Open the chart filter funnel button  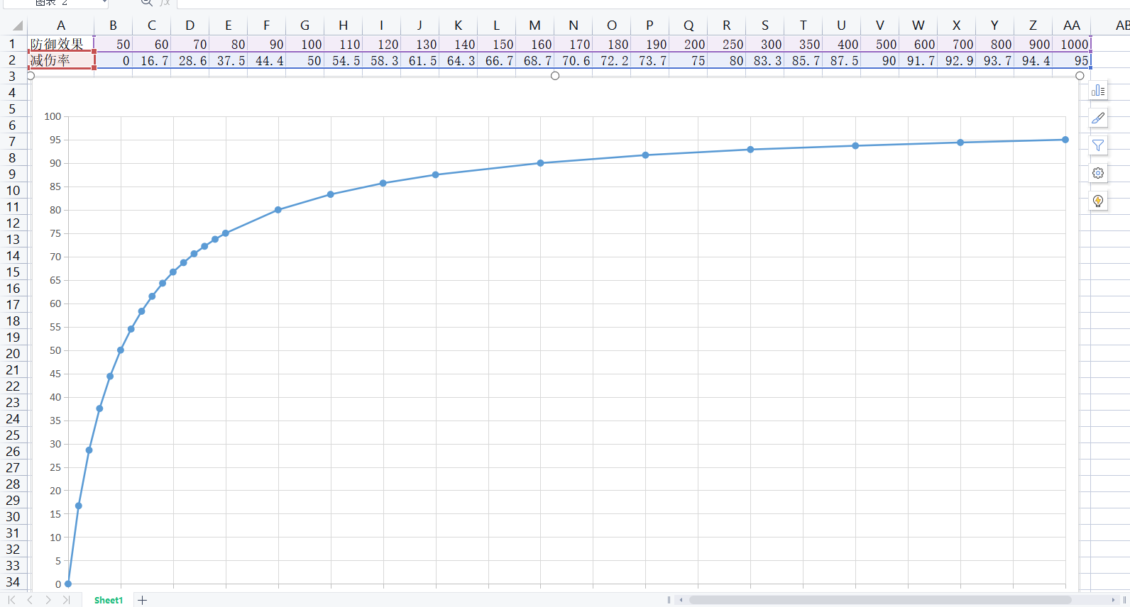pos(1098,145)
